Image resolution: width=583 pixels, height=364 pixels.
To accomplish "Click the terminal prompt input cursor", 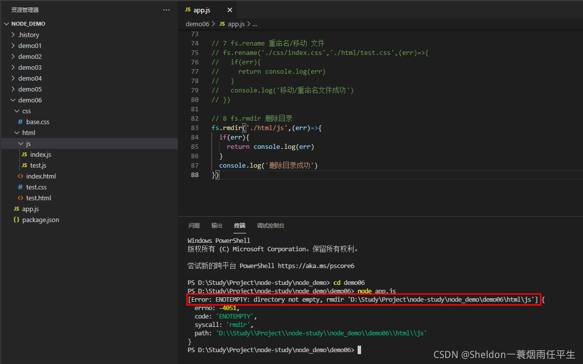I will tap(359, 350).
